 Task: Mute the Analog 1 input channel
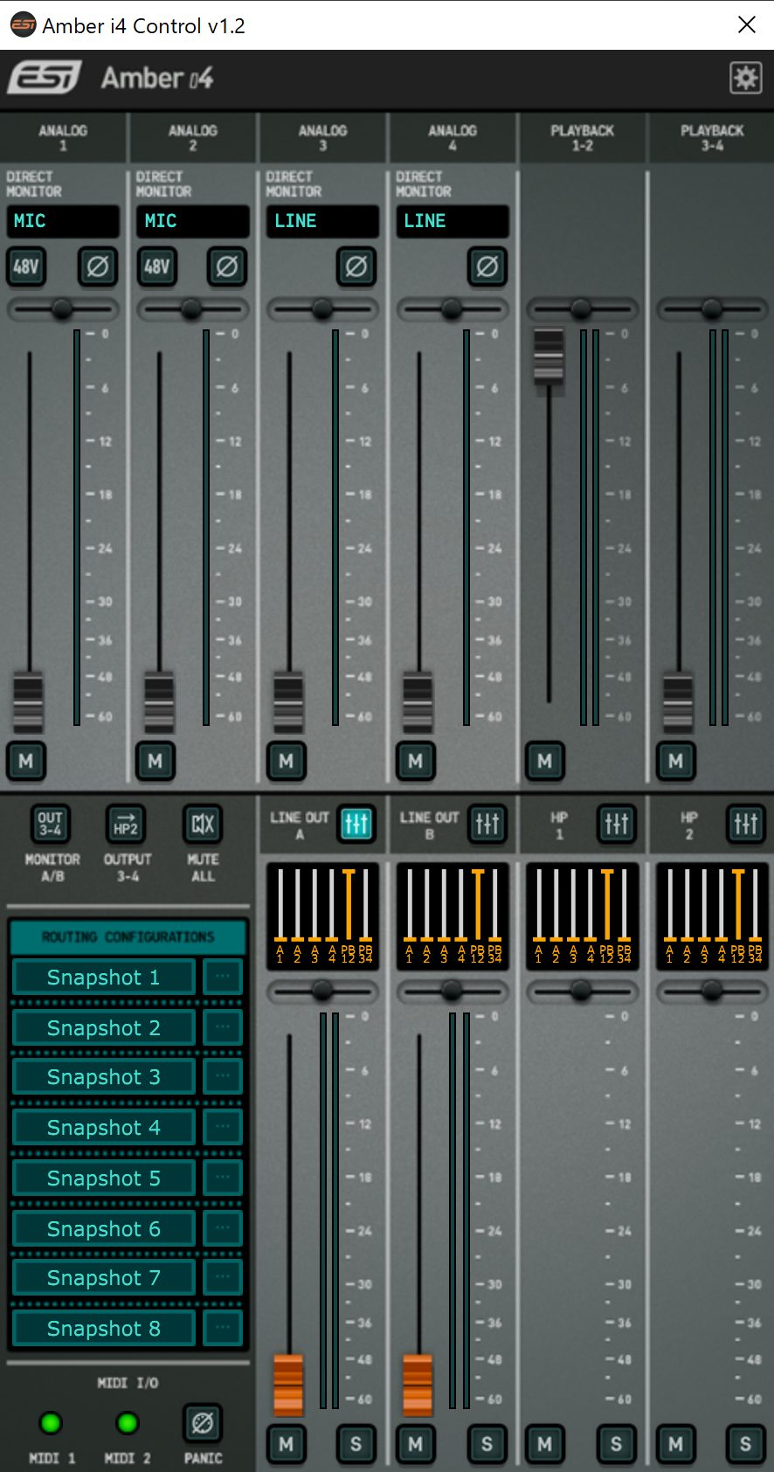[26, 761]
